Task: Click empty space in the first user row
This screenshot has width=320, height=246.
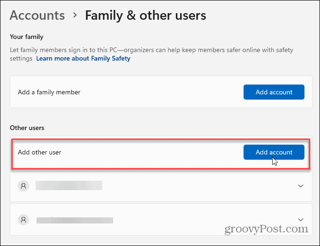Action: [x=197, y=186]
